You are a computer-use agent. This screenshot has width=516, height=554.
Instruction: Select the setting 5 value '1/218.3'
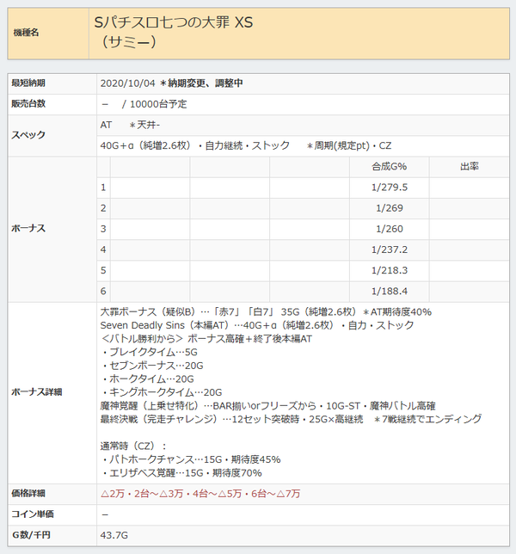coord(390,271)
